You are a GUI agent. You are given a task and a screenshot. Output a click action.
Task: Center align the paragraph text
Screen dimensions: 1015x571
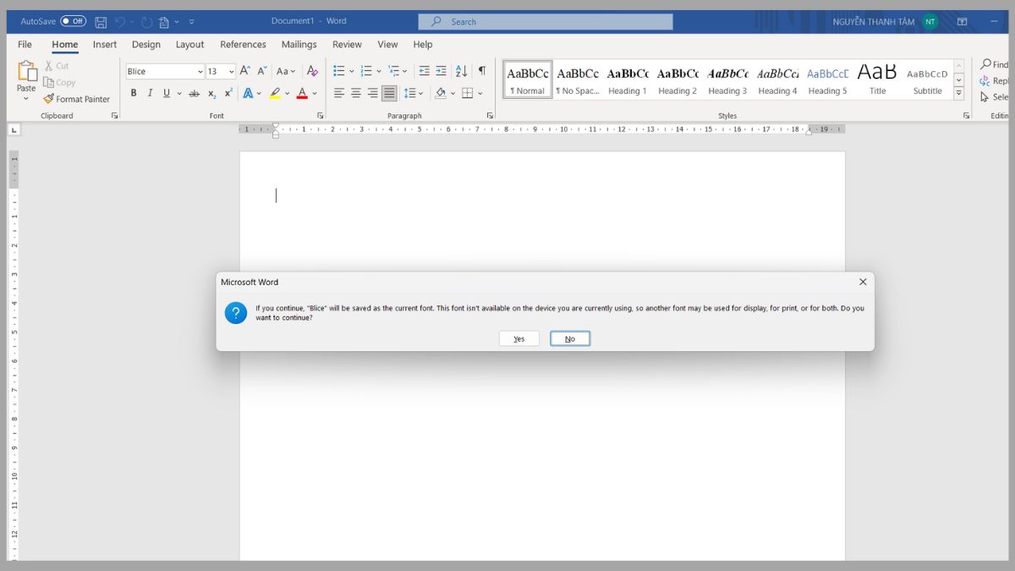tap(355, 93)
